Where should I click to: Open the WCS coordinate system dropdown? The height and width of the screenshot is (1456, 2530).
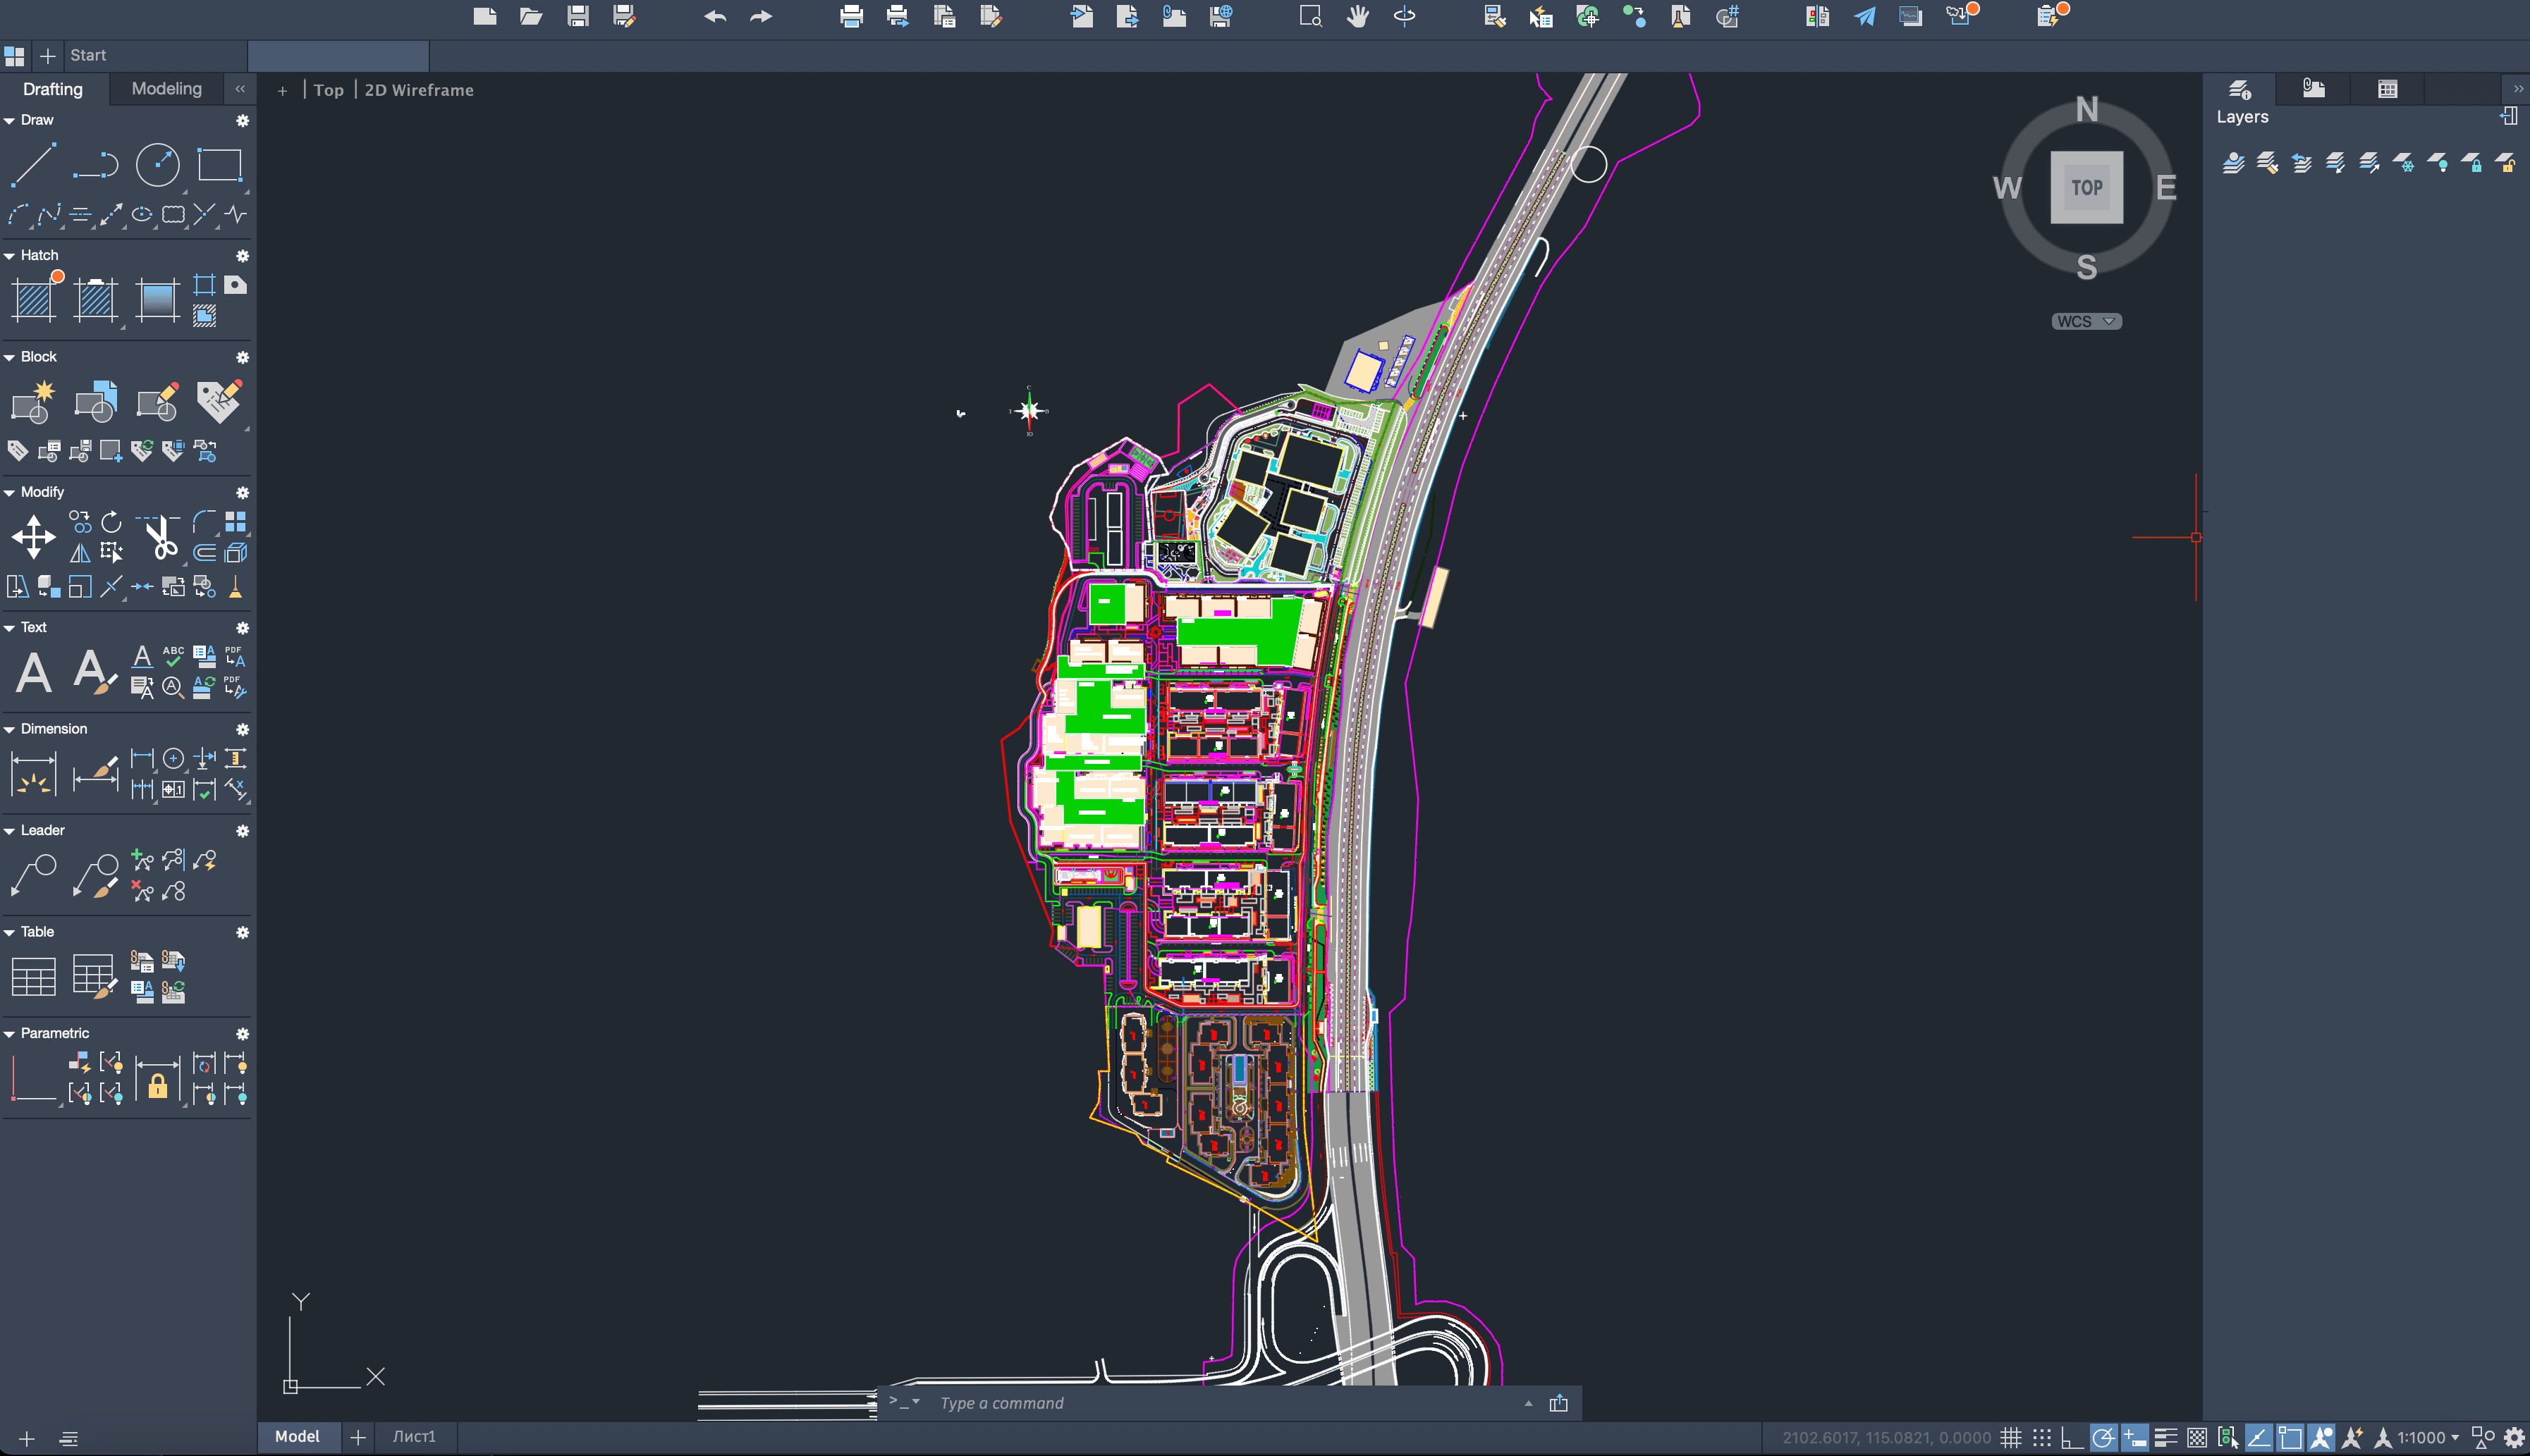coord(2086,321)
